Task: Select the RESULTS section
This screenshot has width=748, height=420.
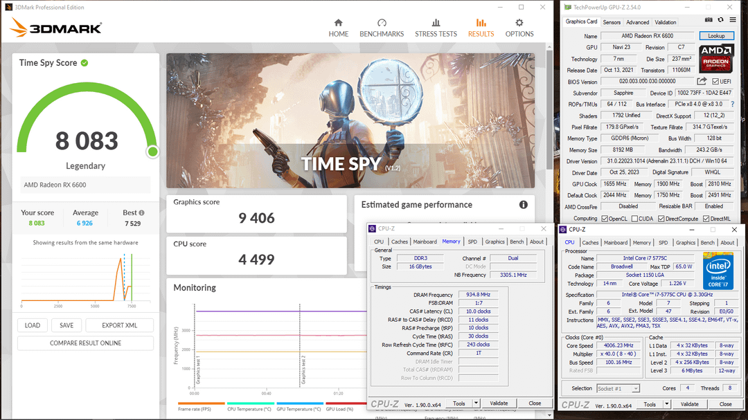Action: pos(481,28)
